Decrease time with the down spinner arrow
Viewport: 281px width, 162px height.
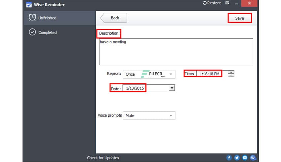tap(231, 75)
